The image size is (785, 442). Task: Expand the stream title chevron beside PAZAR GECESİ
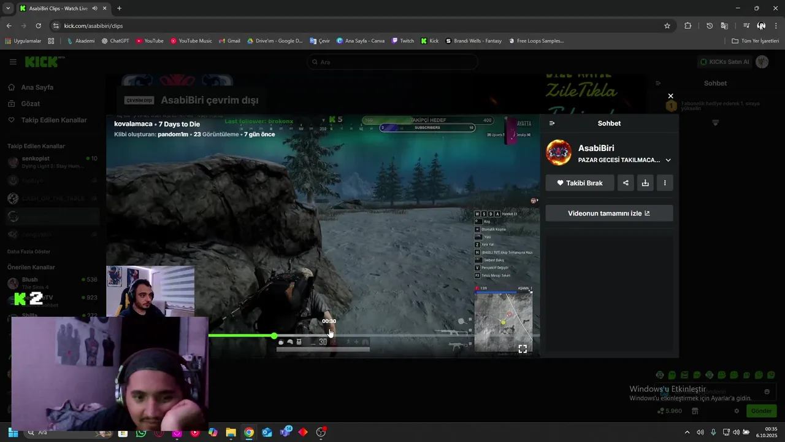pyautogui.click(x=668, y=160)
